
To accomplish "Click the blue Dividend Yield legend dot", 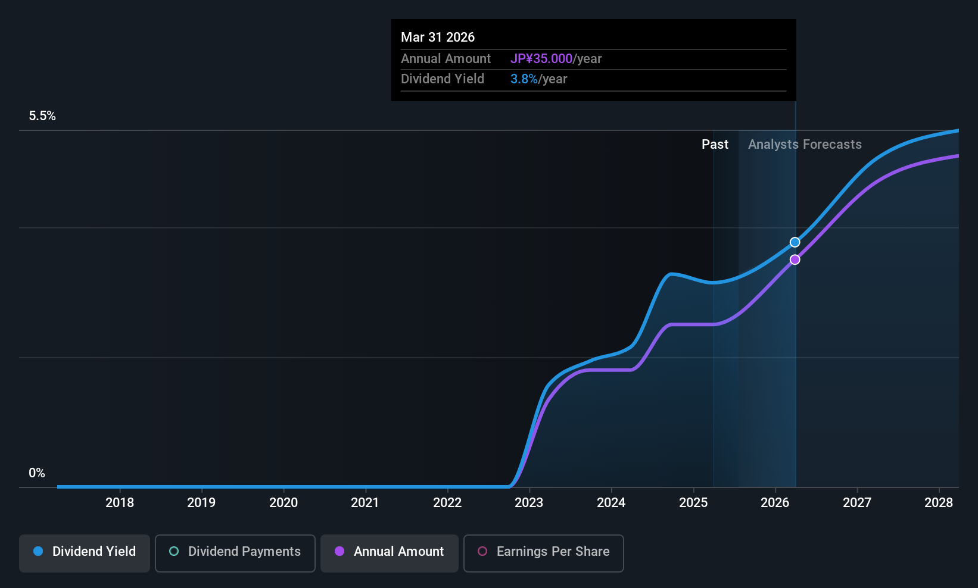I will coord(38,551).
